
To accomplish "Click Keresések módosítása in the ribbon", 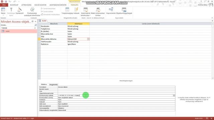I will tap(50, 14).
